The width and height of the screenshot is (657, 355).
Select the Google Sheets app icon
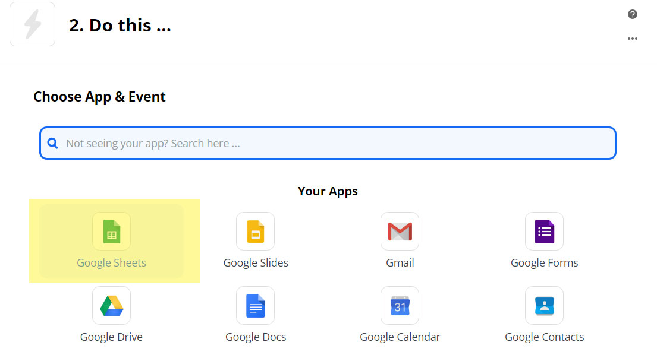[x=111, y=232]
